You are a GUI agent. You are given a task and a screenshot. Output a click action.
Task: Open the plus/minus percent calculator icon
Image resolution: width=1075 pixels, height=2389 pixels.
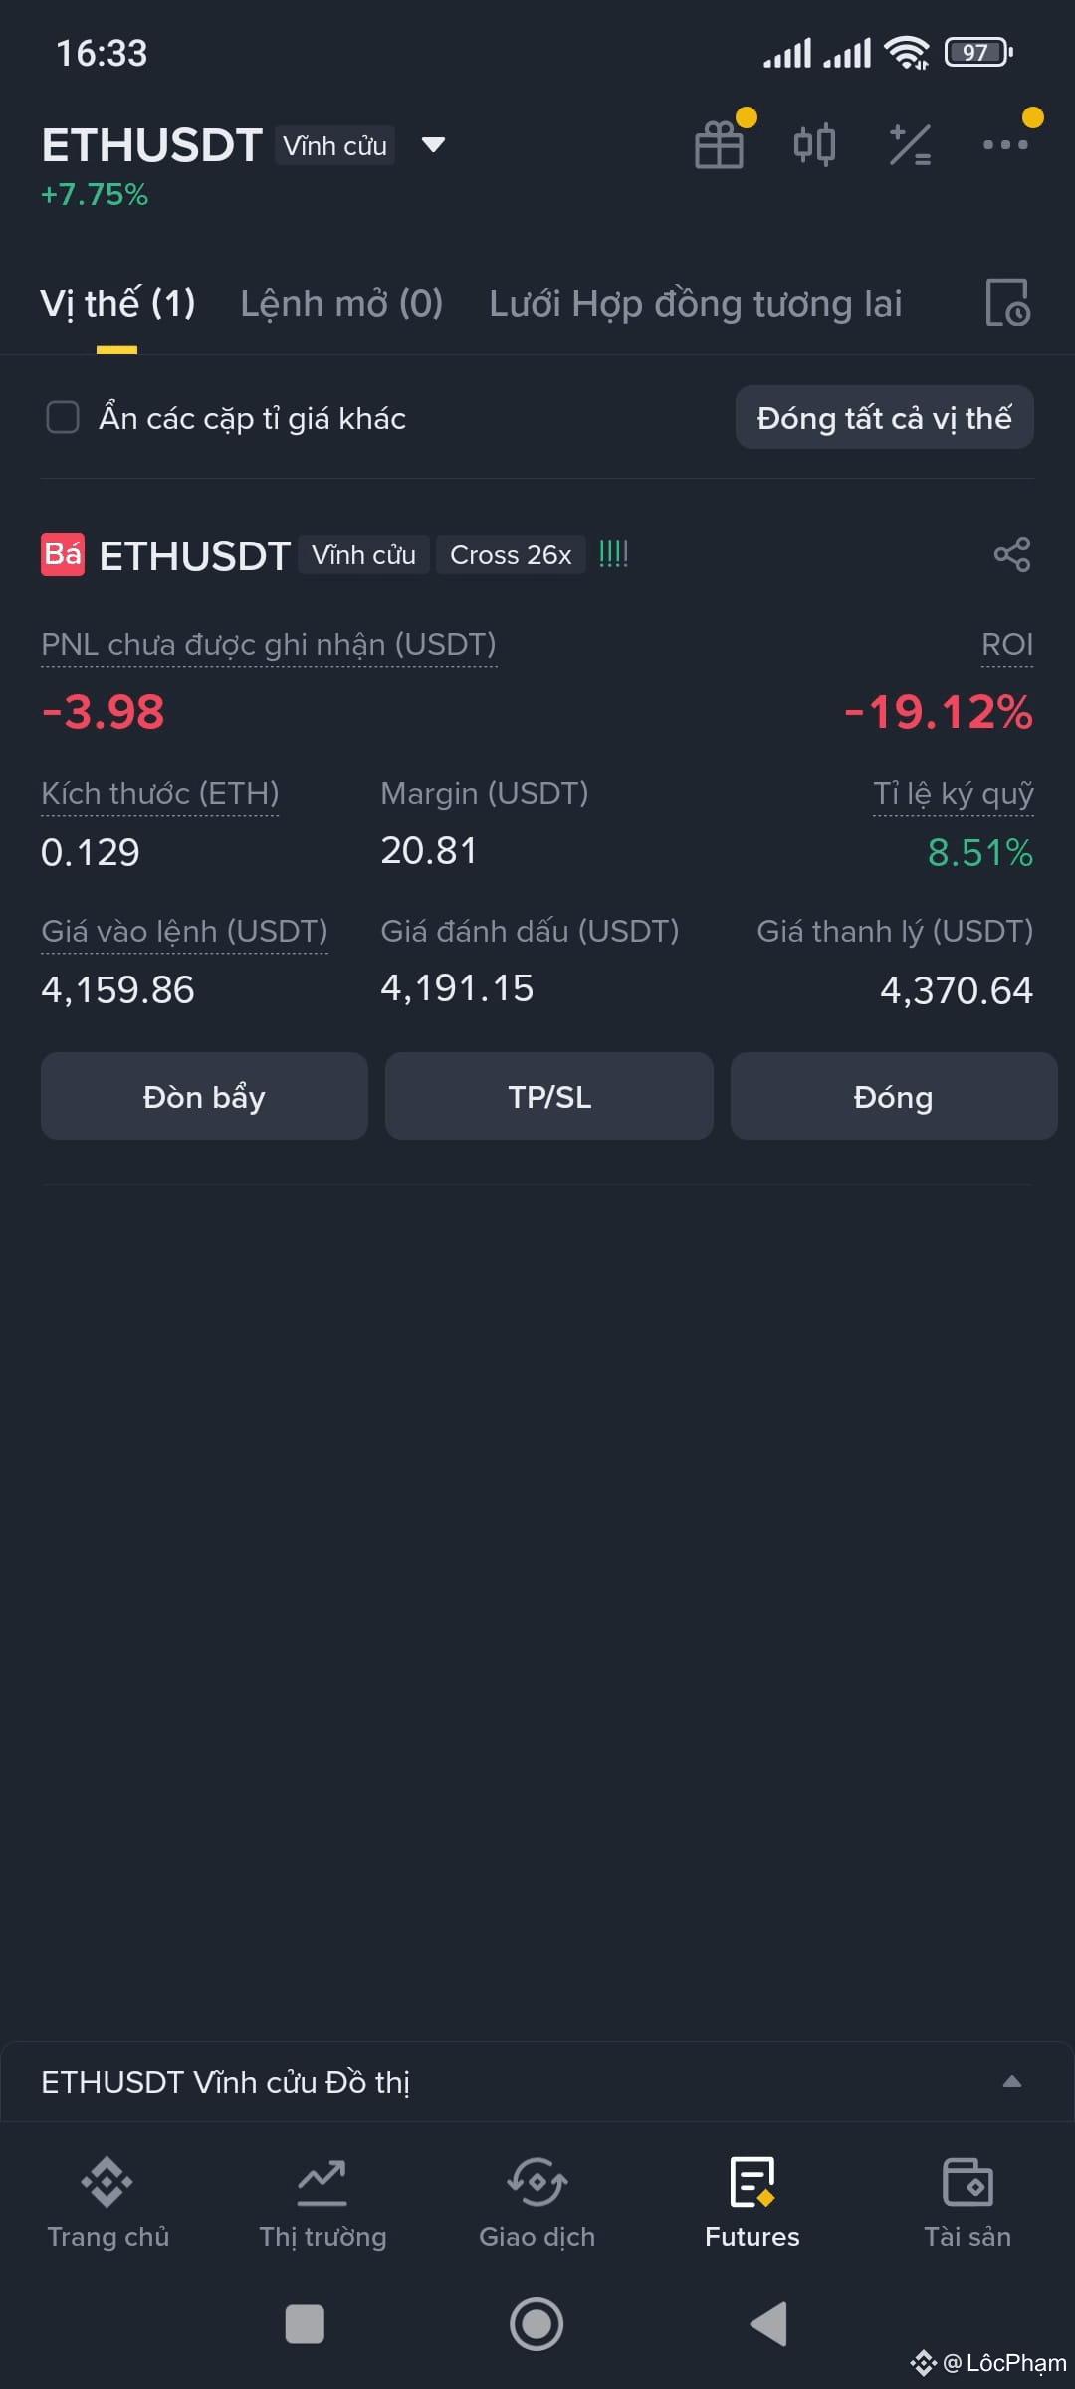[910, 145]
